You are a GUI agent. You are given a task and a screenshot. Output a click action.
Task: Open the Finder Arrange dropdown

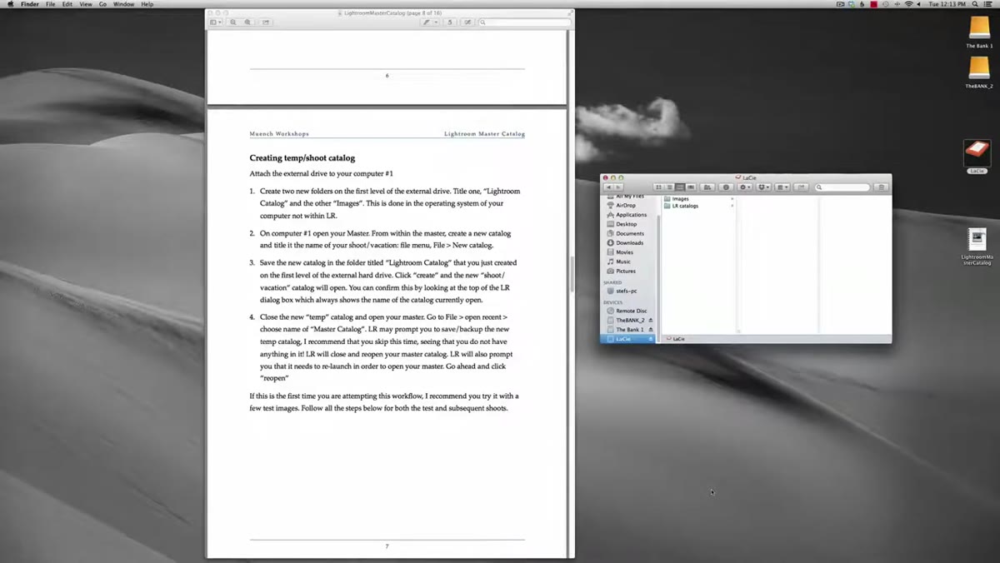(782, 187)
